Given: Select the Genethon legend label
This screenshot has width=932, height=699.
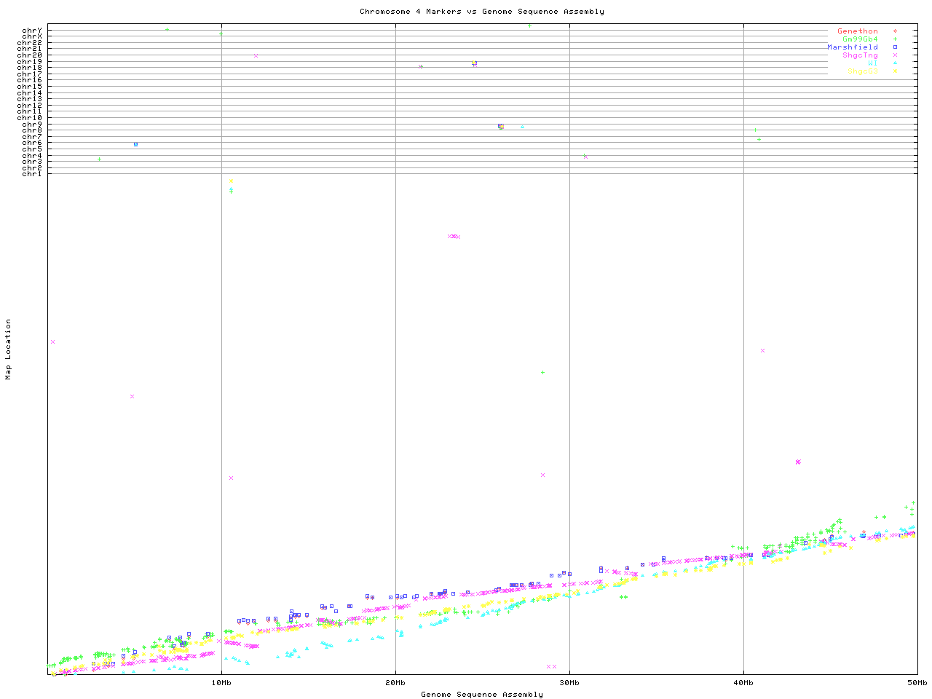Looking at the screenshot, I should [857, 31].
